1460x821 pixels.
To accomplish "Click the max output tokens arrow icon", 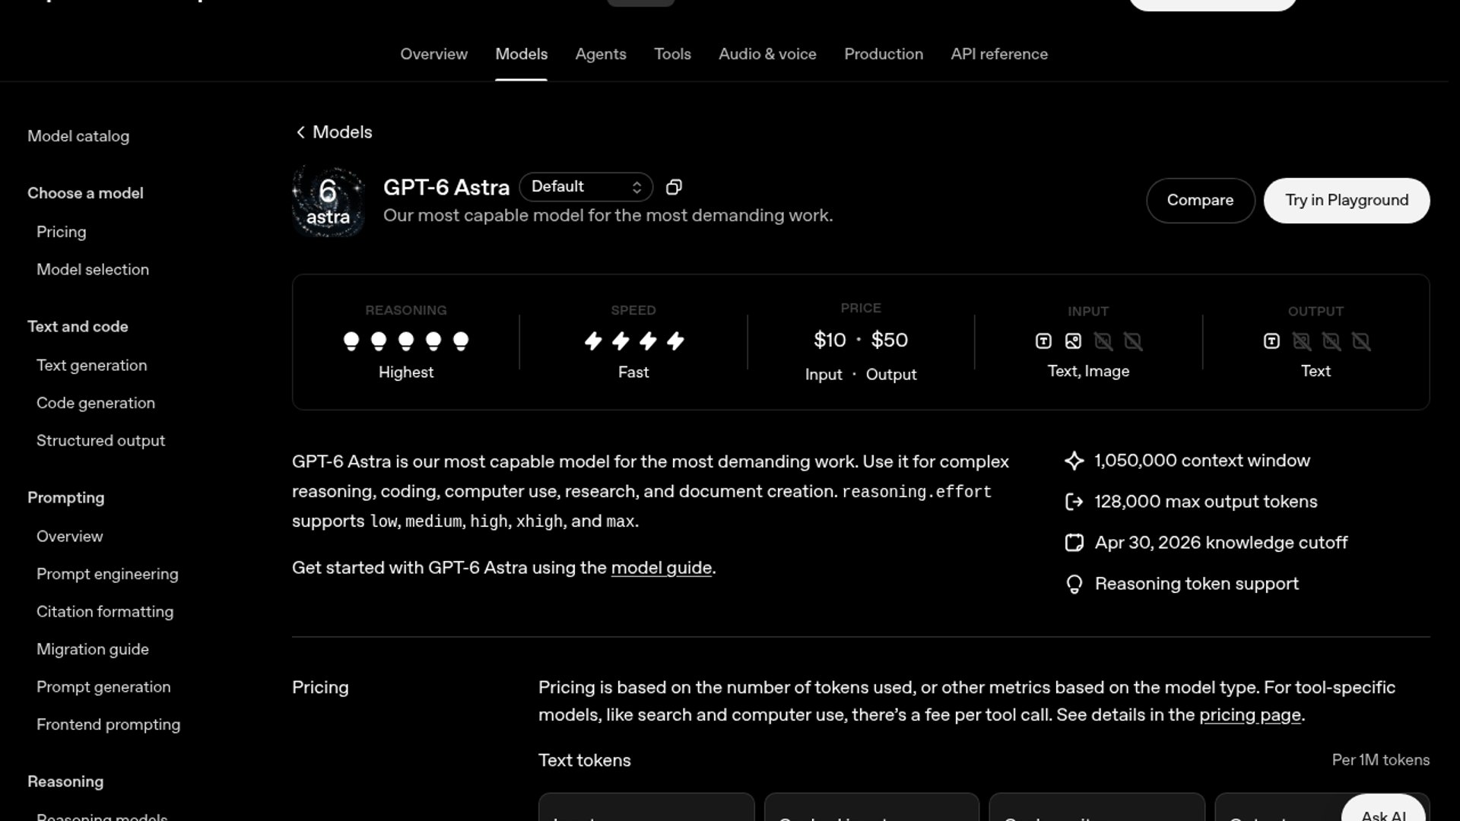I will click(1074, 502).
